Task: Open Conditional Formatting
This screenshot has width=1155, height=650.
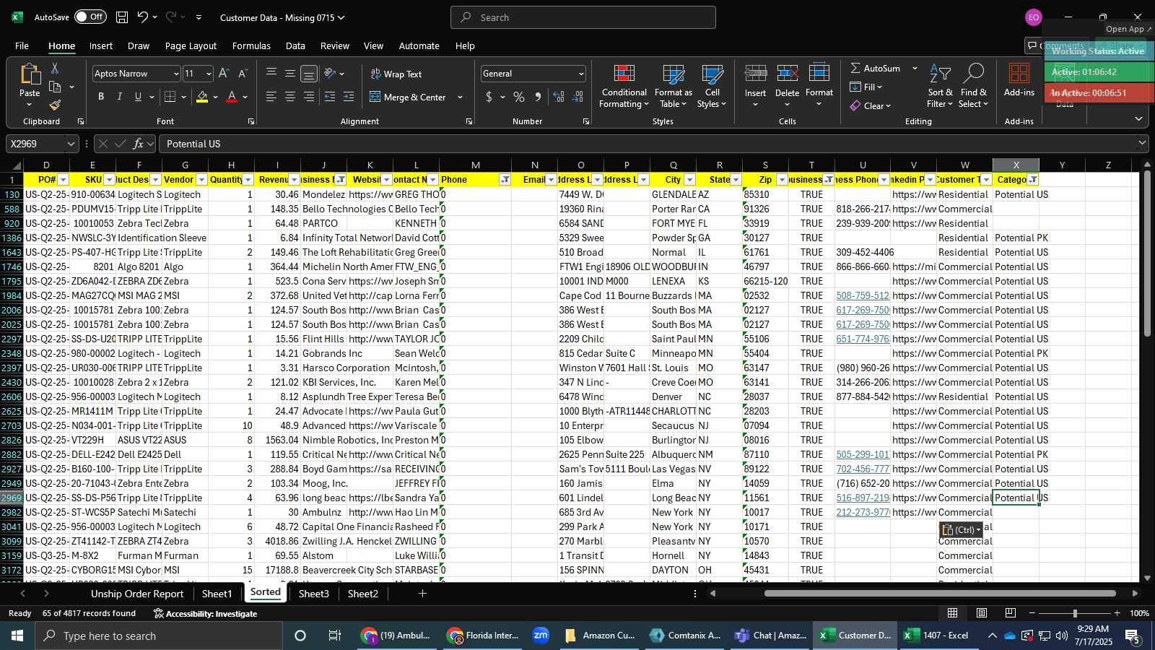Action: click(624, 87)
